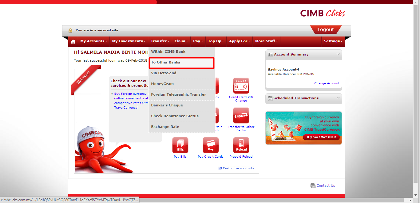Click the Transfer to Other Banks text link
This screenshot has width=420, height=203.
[241, 128]
